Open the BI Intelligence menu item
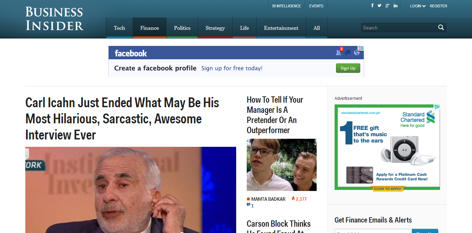Image resolution: width=472 pixels, height=233 pixels. point(286,6)
